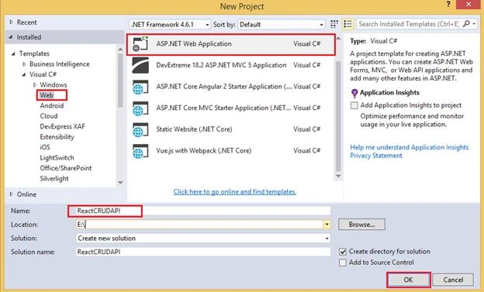Image resolution: width=484 pixels, height=292 pixels.
Task: Click the Location input field
Action: click(199, 225)
